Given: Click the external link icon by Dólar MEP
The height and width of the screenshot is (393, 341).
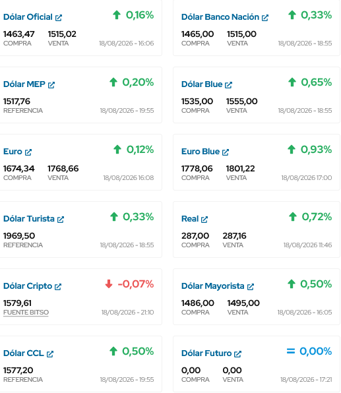Looking at the screenshot, I should point(51,85).
